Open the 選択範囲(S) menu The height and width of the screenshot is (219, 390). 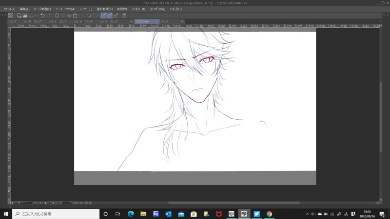(x=104, y=9)
